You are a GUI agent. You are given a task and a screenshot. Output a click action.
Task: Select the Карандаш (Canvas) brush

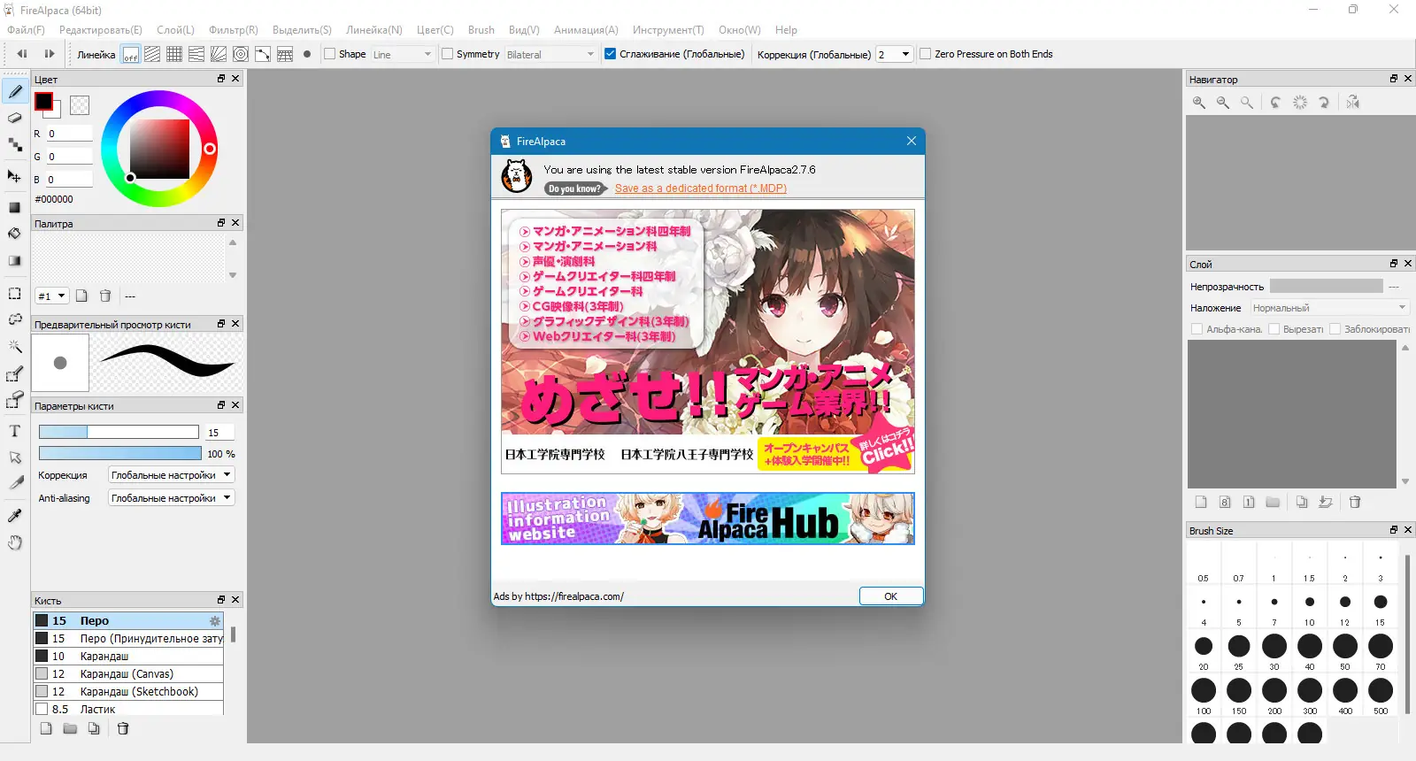(128, 674)
